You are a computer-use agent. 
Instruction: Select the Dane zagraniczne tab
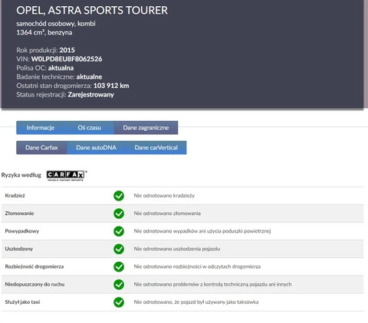[146, 128]
